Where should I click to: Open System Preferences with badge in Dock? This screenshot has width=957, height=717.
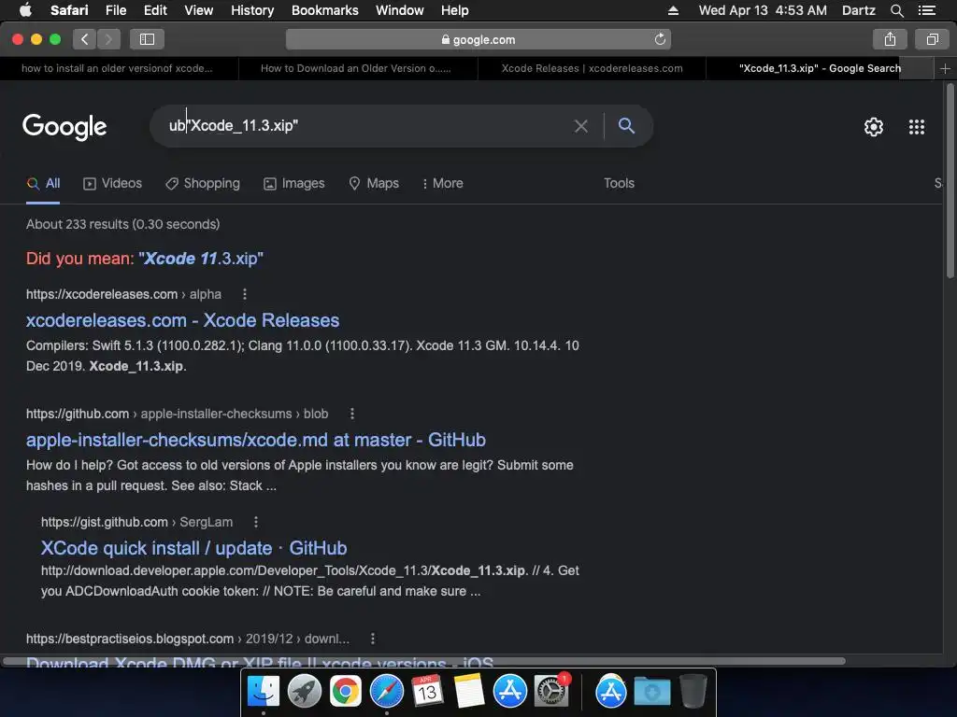click(x=551, y=692)
